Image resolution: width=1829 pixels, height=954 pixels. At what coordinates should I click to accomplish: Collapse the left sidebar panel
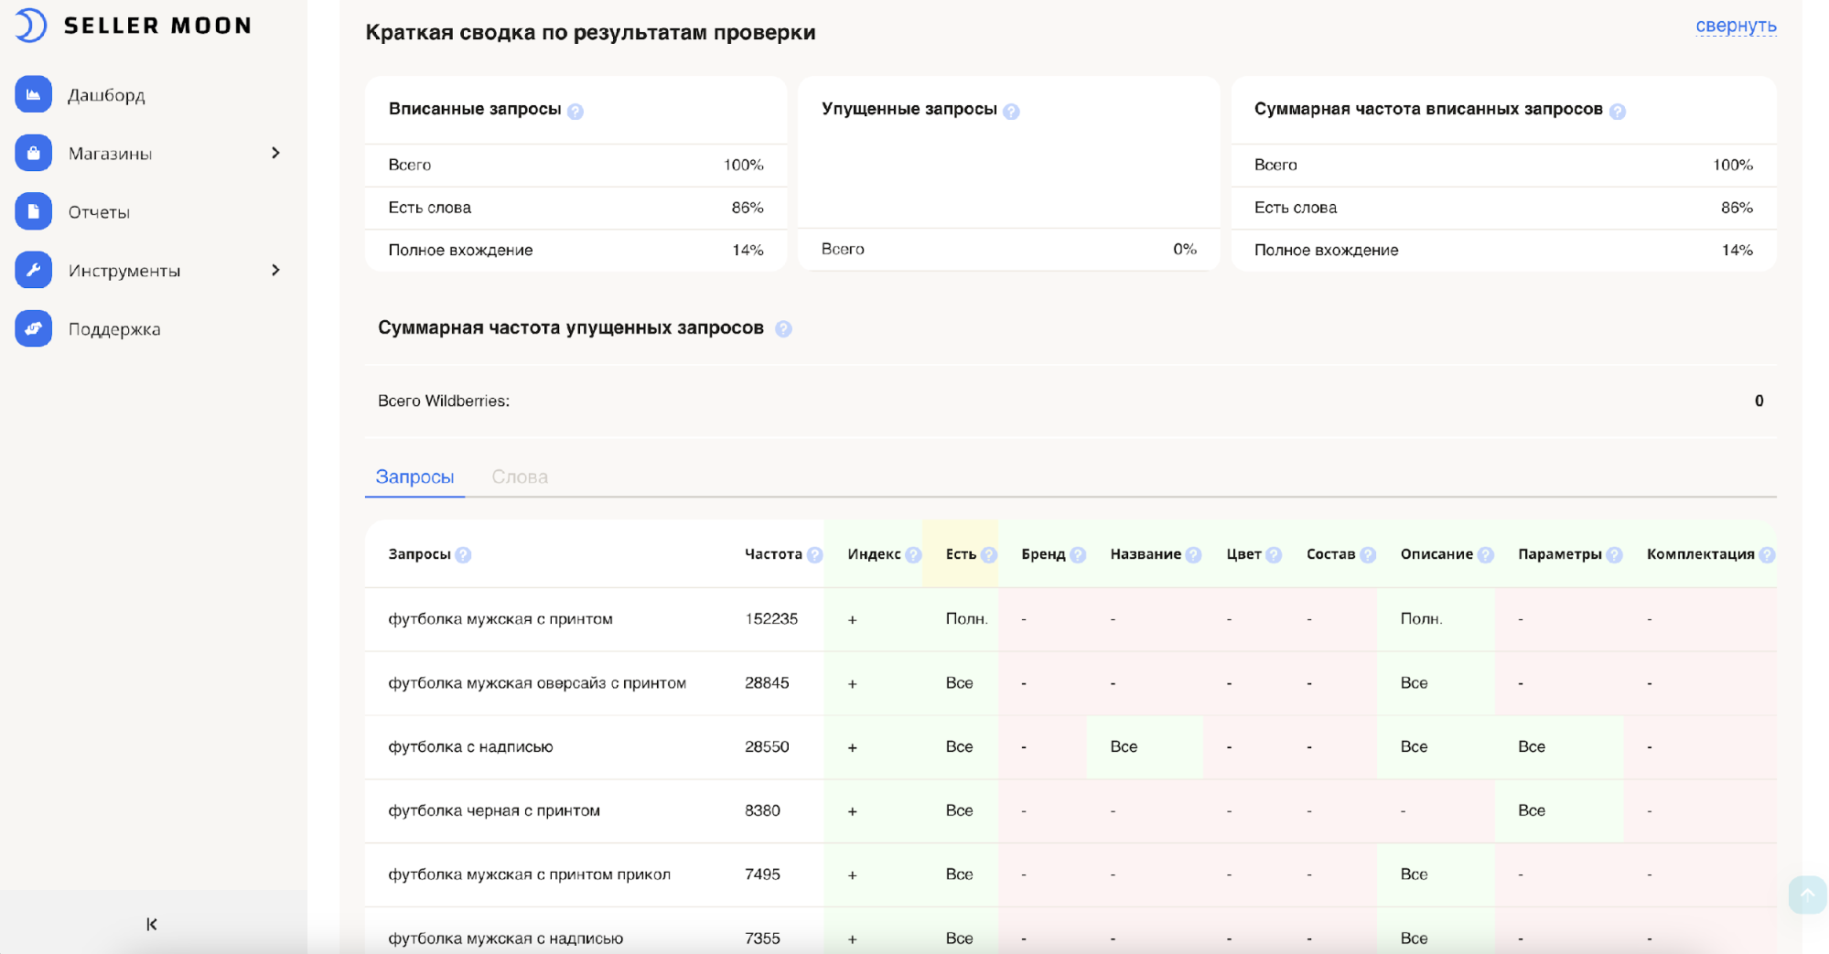(x=152, y=924)
